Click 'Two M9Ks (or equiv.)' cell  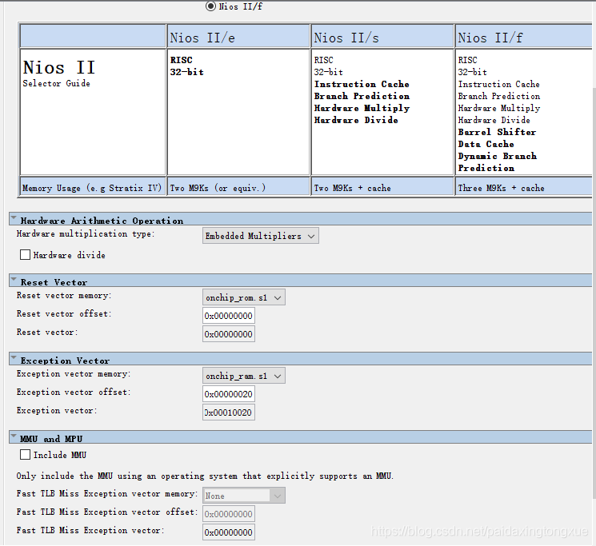pyautogui.click(x=238, y=187)
